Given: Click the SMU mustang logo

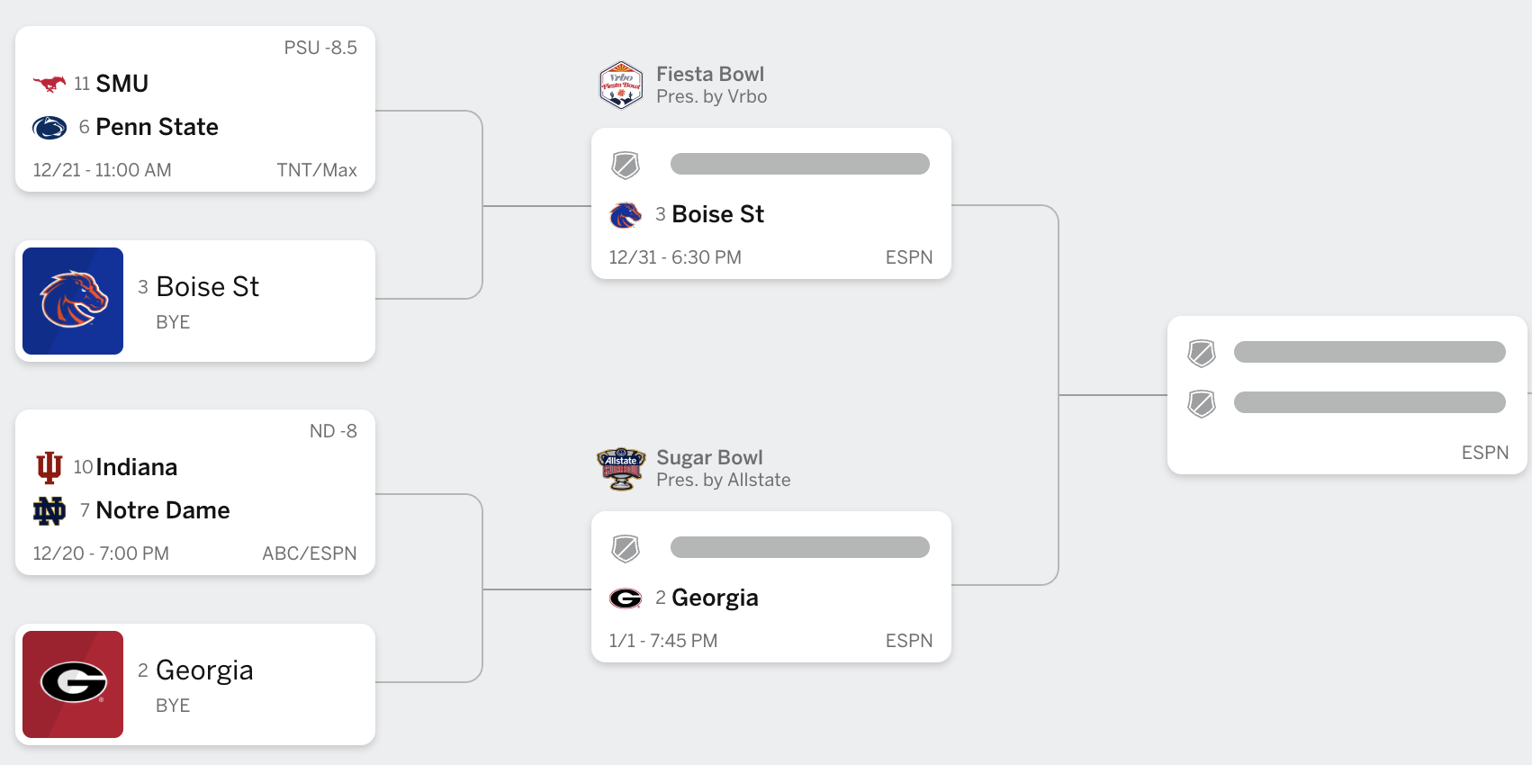Looking at the screenshot, I should point(50,84).
